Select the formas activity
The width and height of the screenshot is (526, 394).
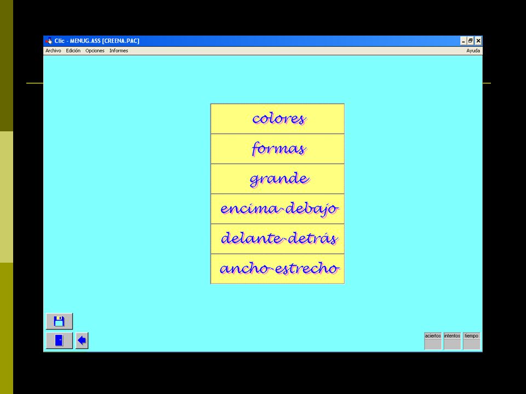point(277,149)
